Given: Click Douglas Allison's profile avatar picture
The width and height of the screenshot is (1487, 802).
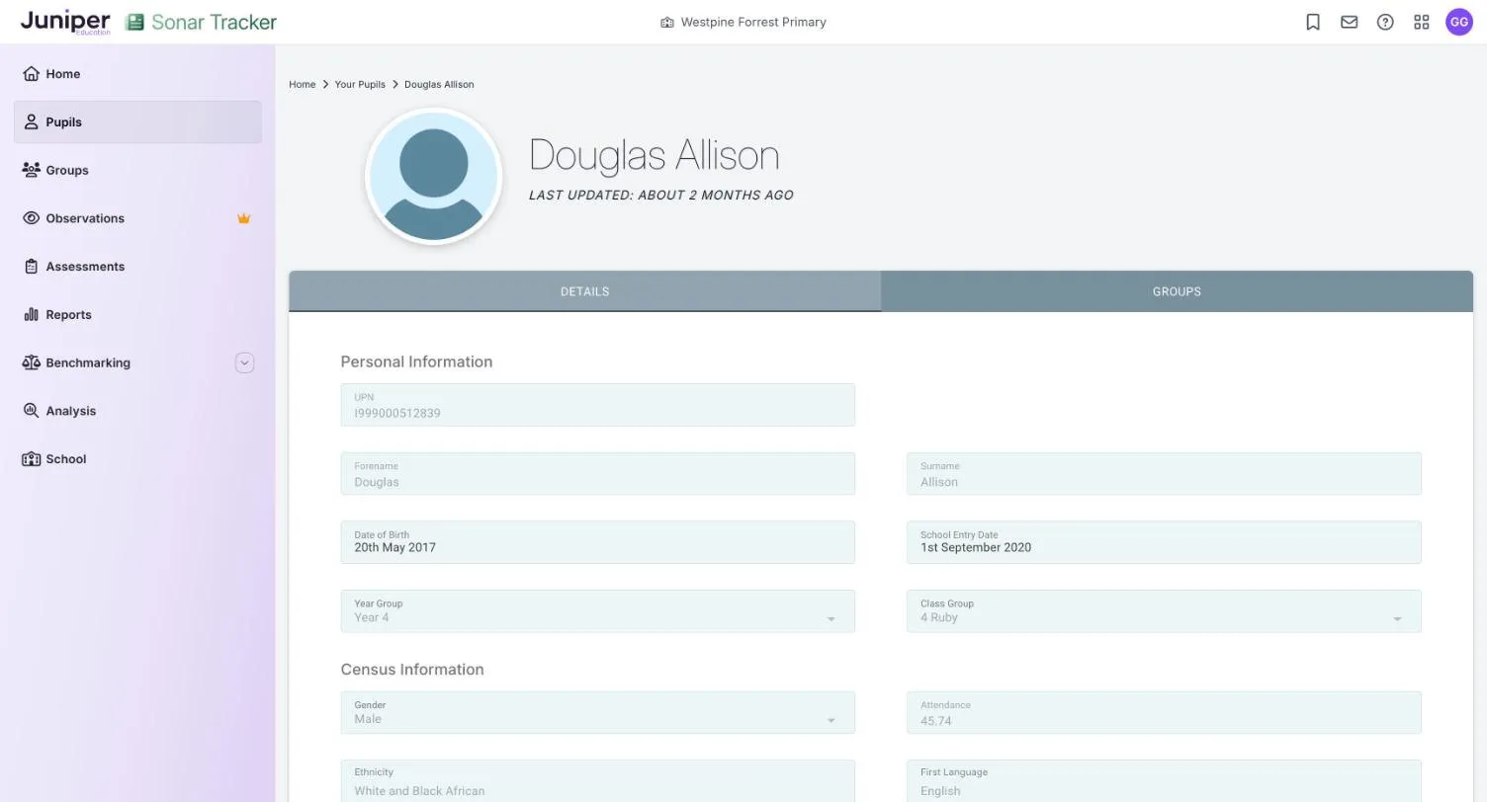Looking at the screenshot, I should click(x=434, y=176).
